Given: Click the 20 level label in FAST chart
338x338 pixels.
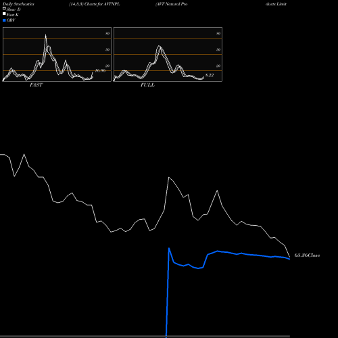Looking at the screenshot, I should (x=107, y=66).
